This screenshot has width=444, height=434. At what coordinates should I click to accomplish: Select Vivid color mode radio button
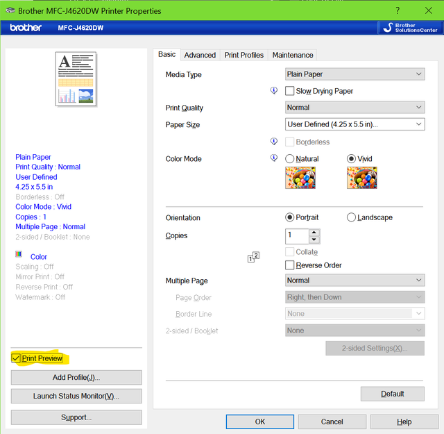351,159
